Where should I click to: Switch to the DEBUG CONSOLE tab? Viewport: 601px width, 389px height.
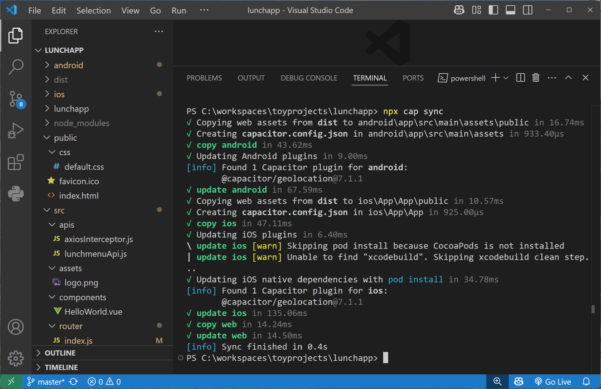click(309, 78)
